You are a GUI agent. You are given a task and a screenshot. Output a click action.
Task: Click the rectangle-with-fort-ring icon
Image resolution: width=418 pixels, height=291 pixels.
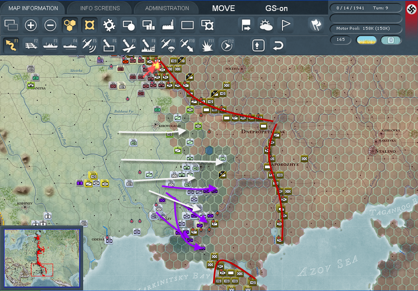207,25
